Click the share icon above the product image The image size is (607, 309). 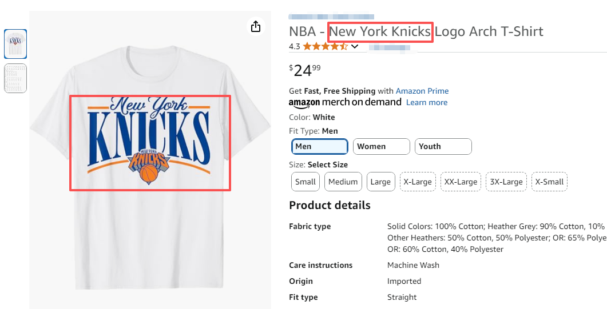pos(256,27)
